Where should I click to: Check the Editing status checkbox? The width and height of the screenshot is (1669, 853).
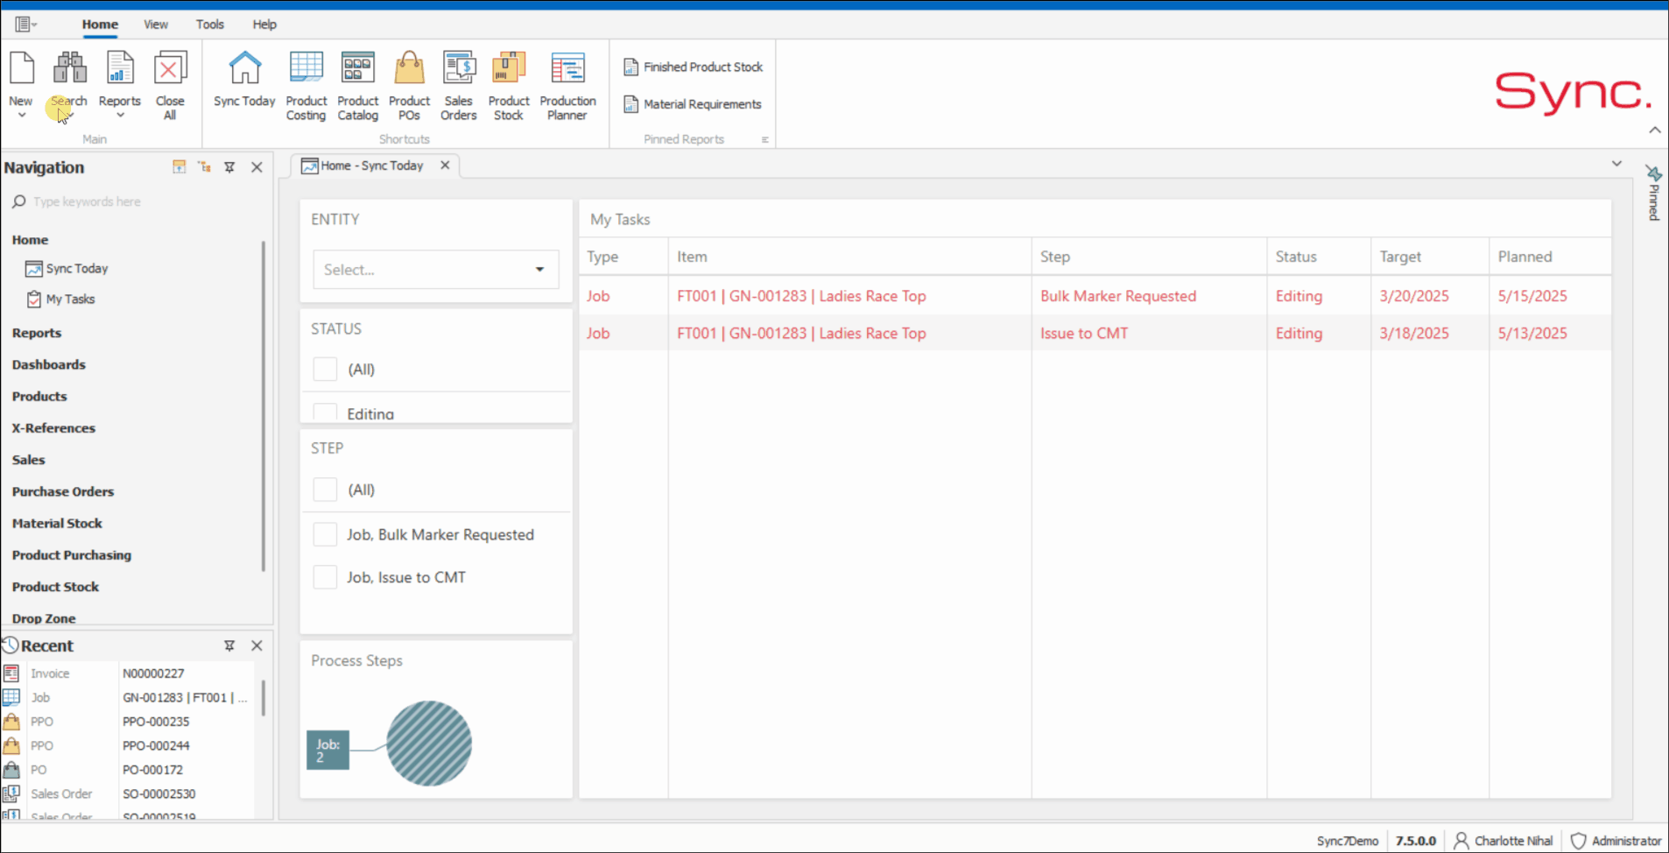pyautogui.click(x=325, y=413)
